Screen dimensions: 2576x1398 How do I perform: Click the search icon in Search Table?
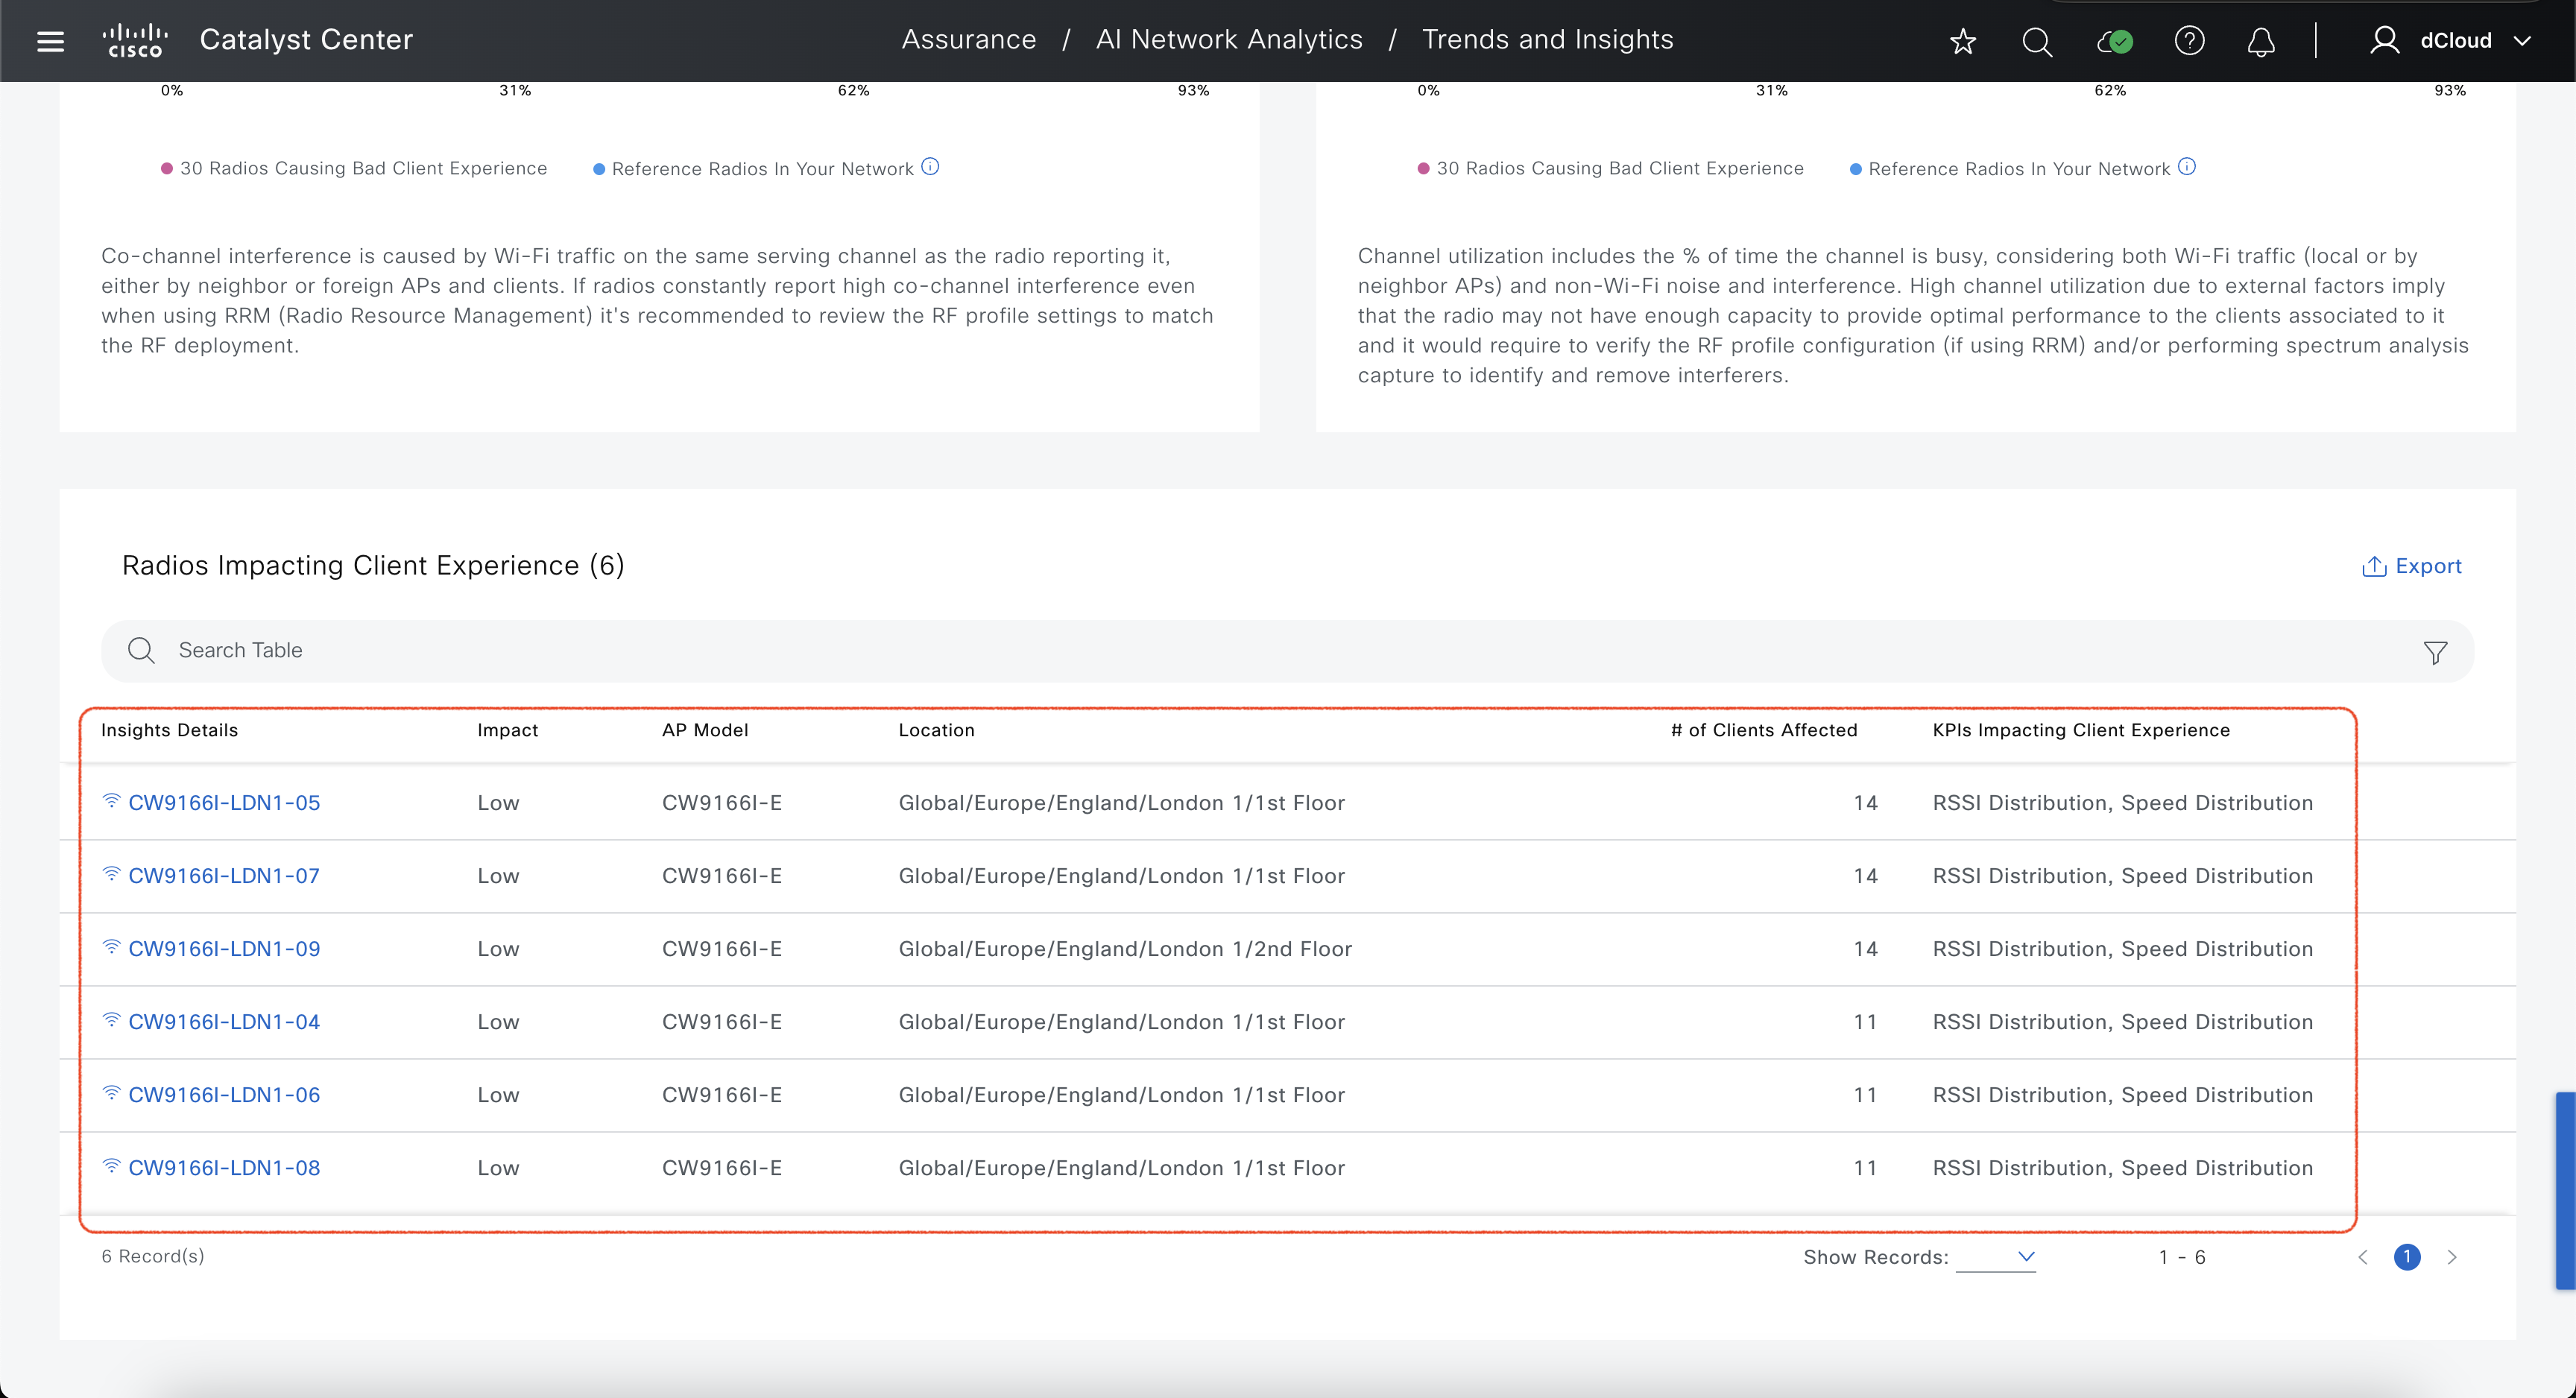coord(141,650)
